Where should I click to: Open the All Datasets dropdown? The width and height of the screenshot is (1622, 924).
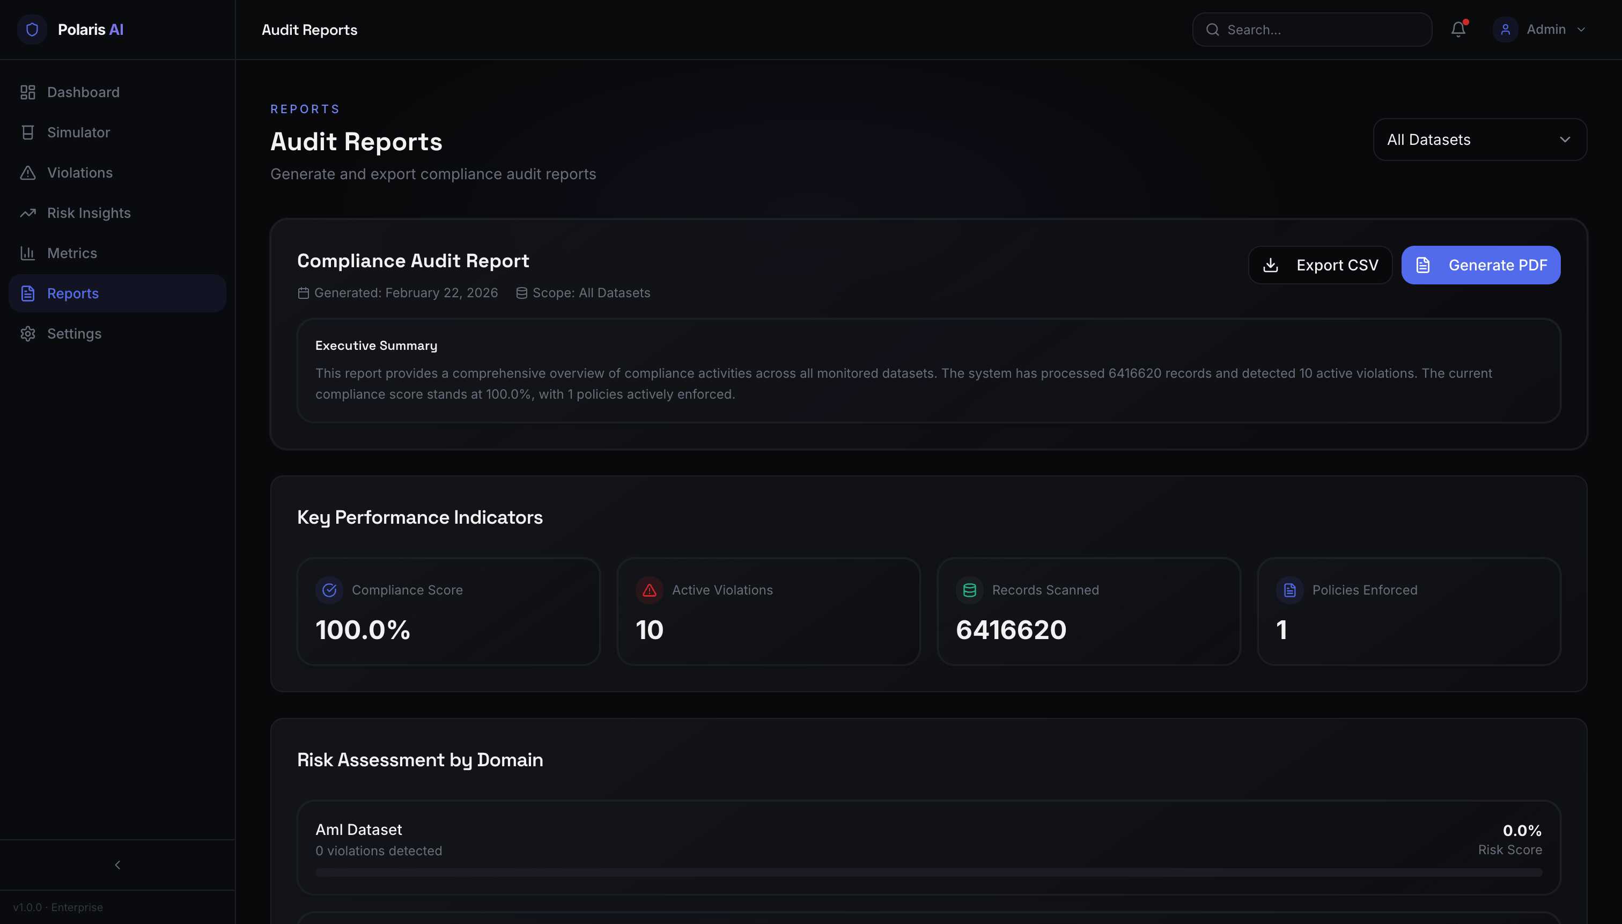tap(1479, 140)
